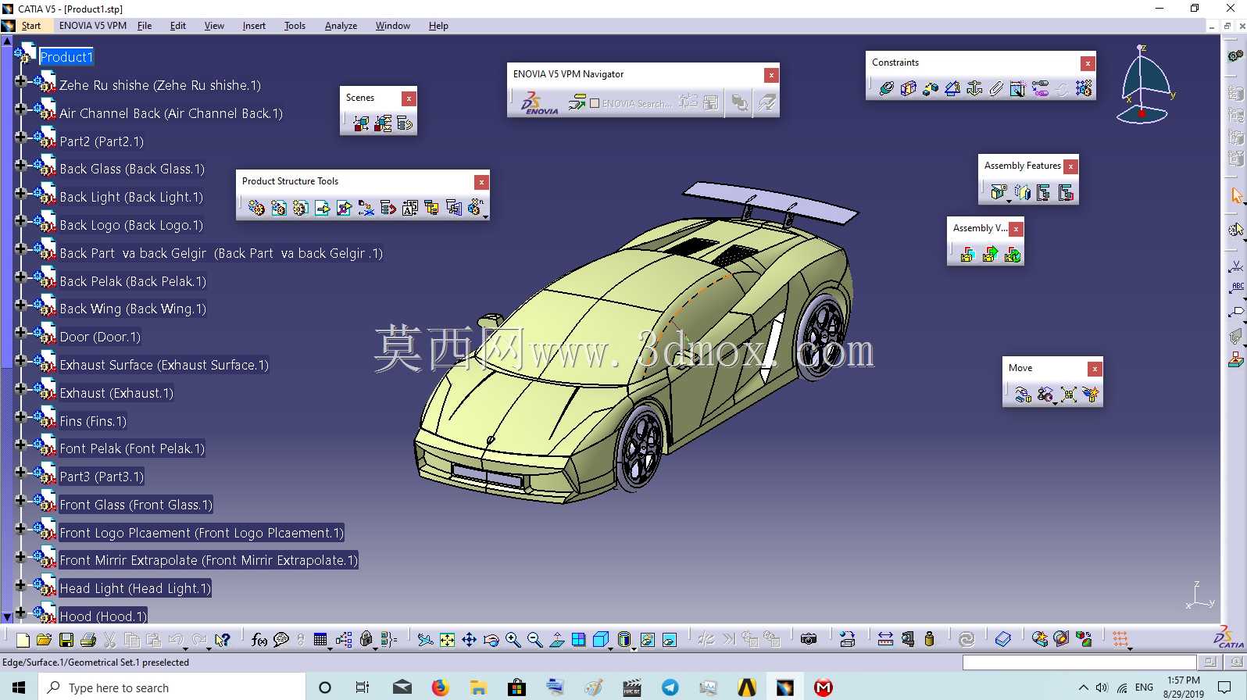Viewport: 1247px width, 700px height.
Task: Open the Design Table icon
Action: [x=320, y=640]
